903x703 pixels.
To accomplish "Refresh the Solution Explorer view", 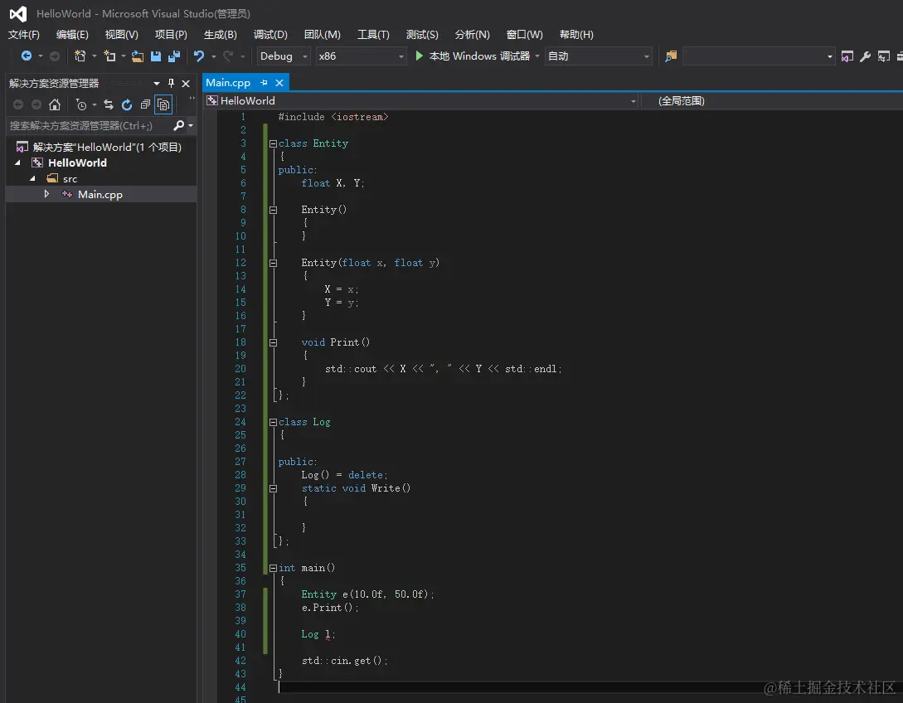I will [x=127, y=104].
